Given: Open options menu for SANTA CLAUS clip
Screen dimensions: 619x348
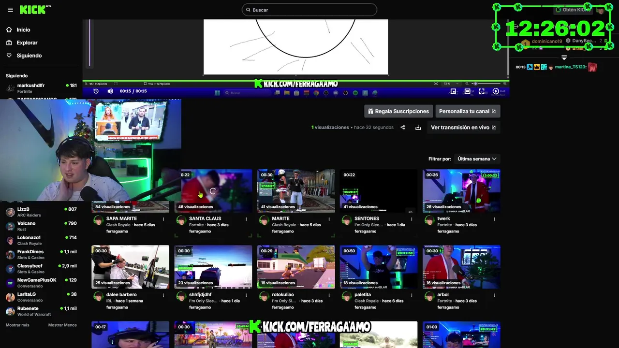Looking at the screenshot, I should click(x=246, y=219).
